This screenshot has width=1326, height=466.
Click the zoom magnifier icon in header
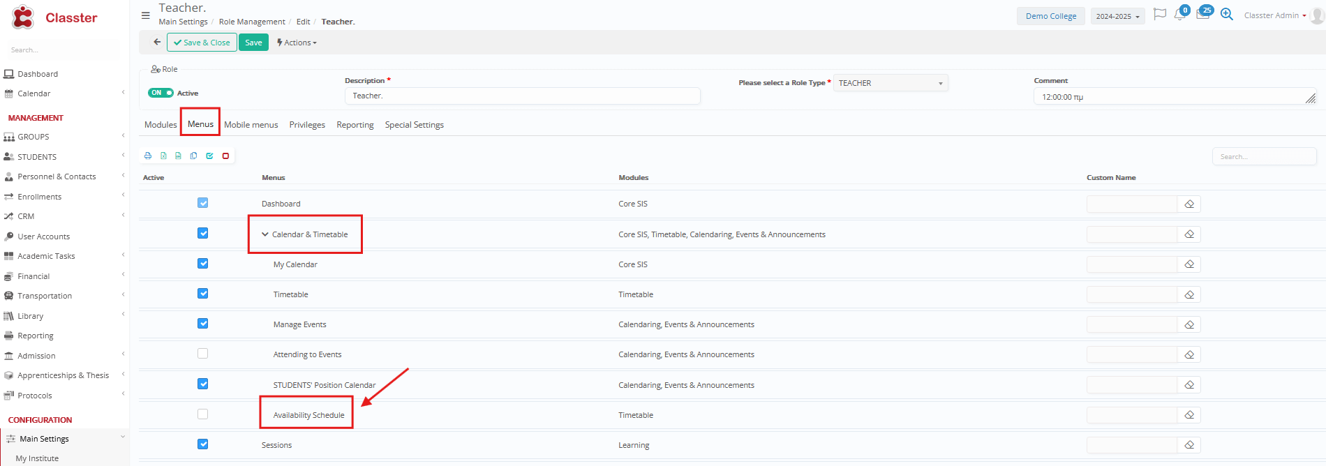point(1226,15)
